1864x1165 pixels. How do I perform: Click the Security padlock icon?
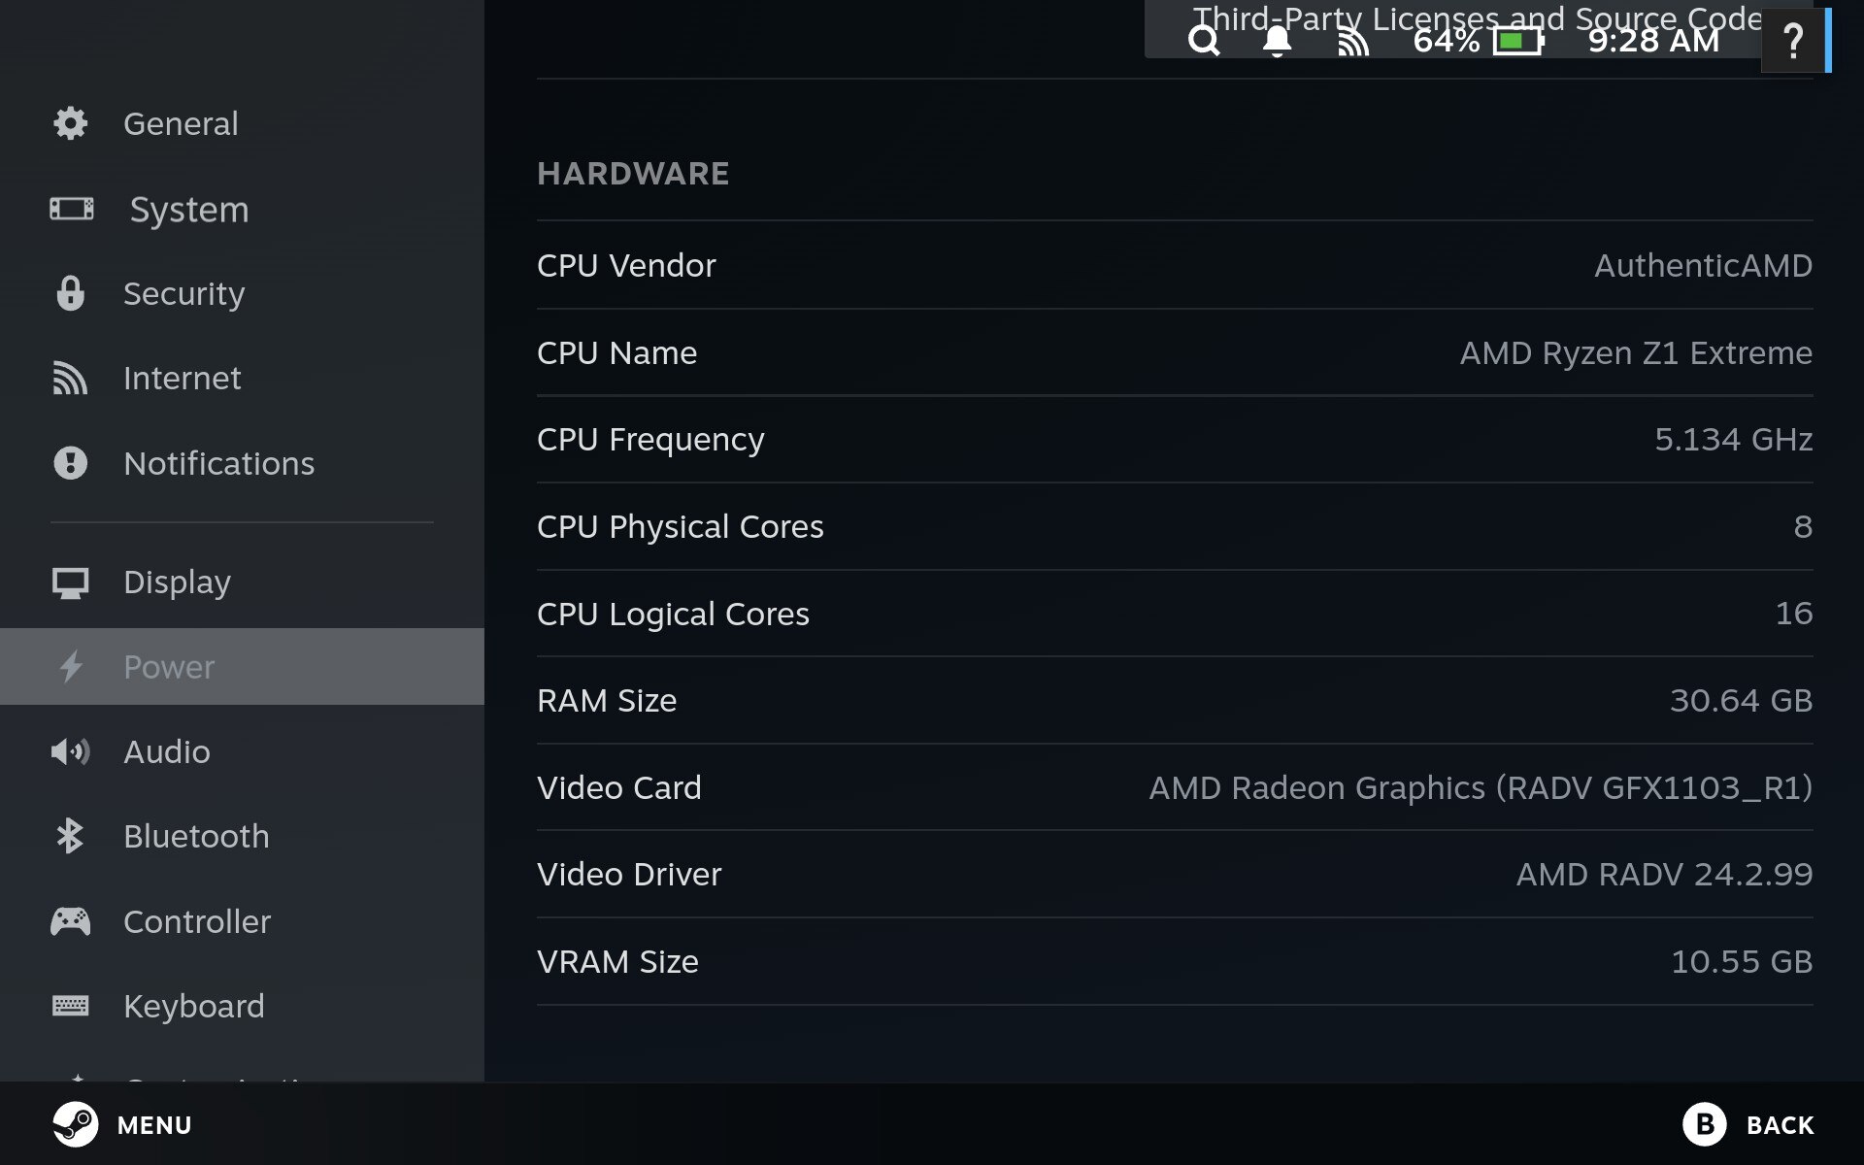[70, 293]
